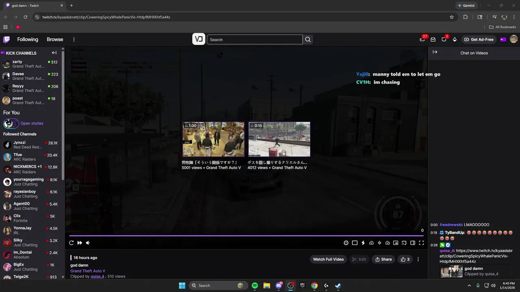Click the speedometer playback speed icon
Image resolution: width=520 pixels, height=292 pixels.
388,243
